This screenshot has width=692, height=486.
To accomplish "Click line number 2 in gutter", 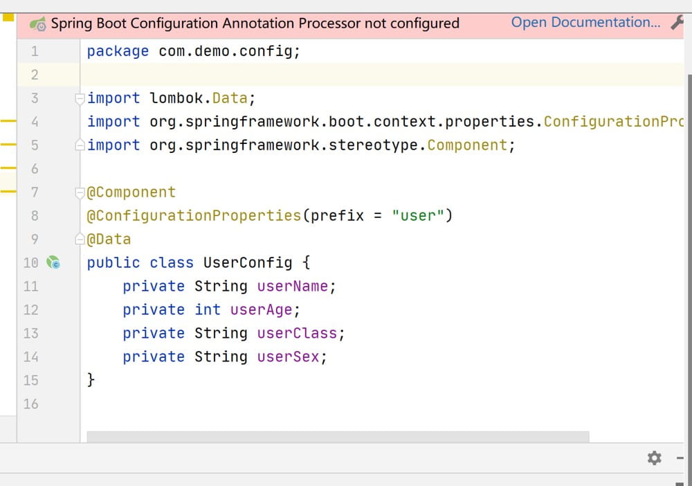I will 35,75.
